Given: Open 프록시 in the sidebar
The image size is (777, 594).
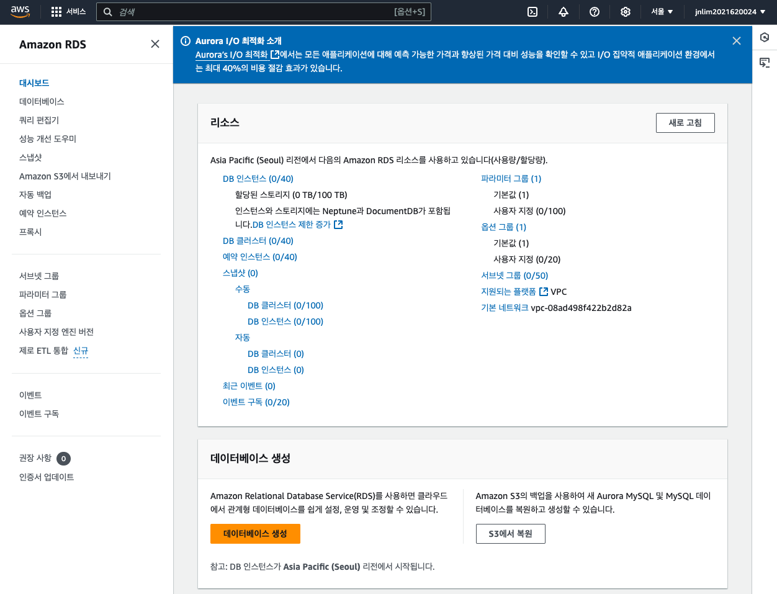Looking at the screenshot, I should pyautogui.click(x=30, y=232).
